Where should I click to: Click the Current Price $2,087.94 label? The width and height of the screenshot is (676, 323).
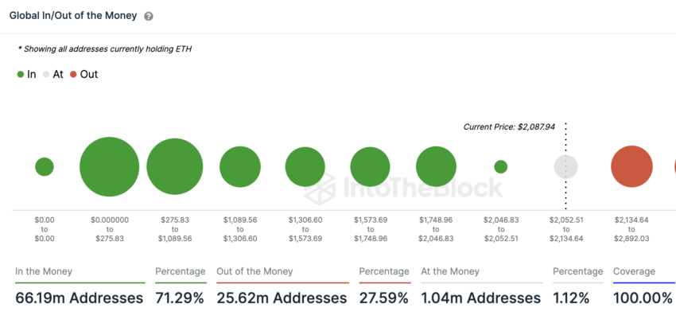(509, 126)
